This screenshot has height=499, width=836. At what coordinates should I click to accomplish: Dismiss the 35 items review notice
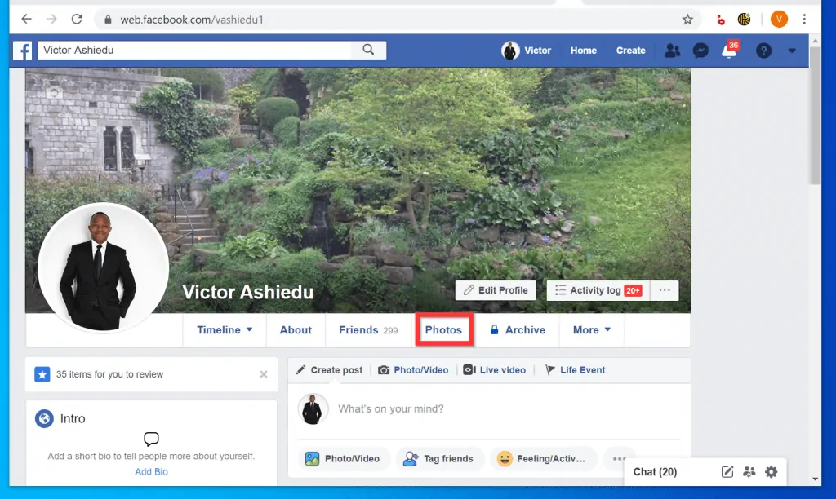263,374
